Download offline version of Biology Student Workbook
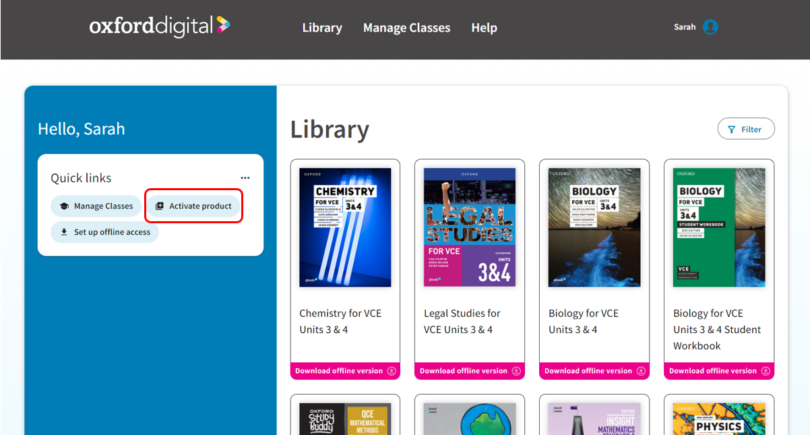The image size is (810, 435). point(719,371)
